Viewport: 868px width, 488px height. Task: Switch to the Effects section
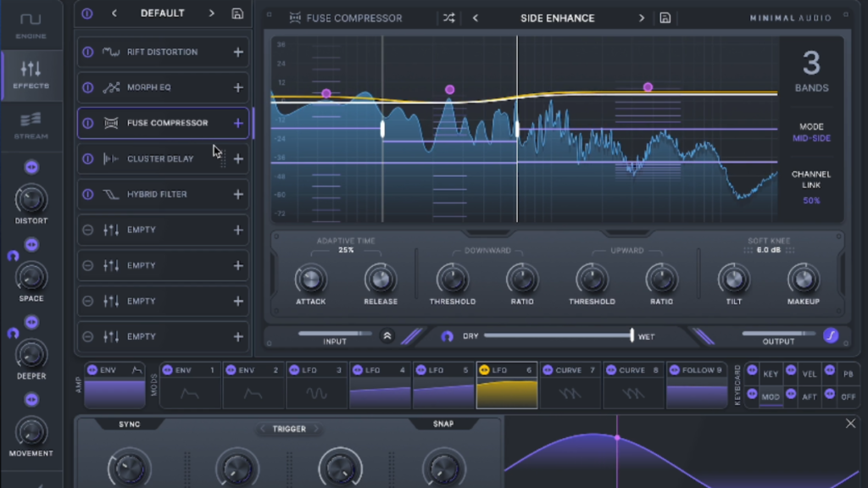31,75
